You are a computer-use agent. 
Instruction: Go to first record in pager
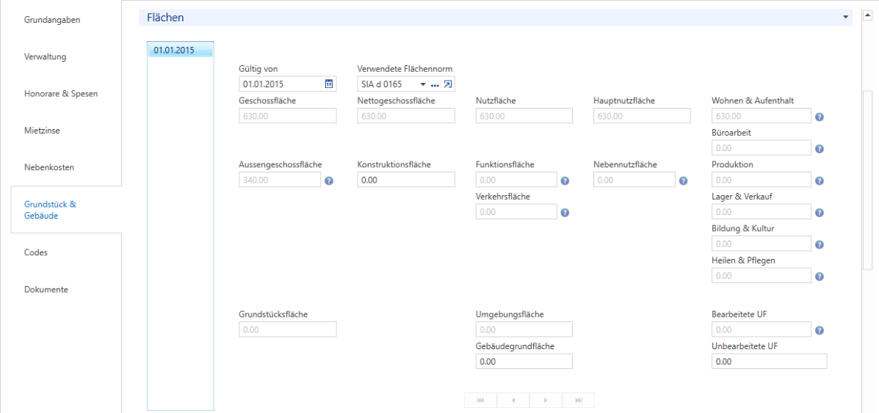pyautogui.click(x=480, y=400)
